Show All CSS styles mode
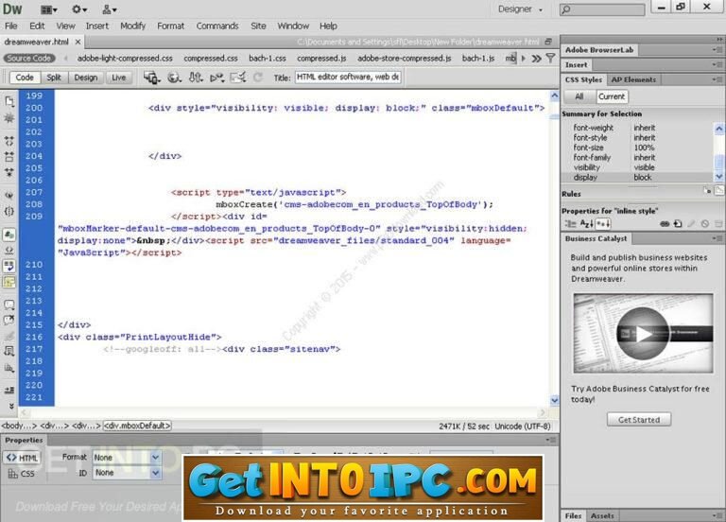Image resolution: width=726 pixels, height=522 pixels. click(579, 96)
